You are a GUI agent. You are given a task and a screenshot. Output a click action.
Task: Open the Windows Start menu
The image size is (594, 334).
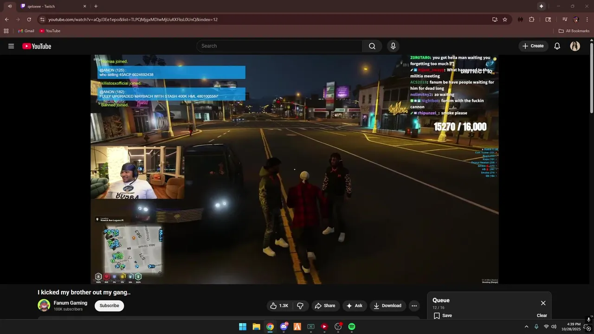(243, 327)
